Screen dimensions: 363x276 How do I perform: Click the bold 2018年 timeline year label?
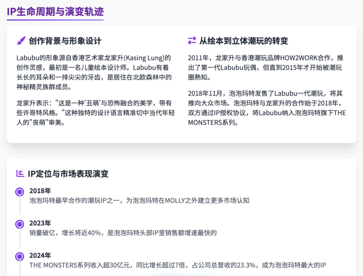coord(40,191)
